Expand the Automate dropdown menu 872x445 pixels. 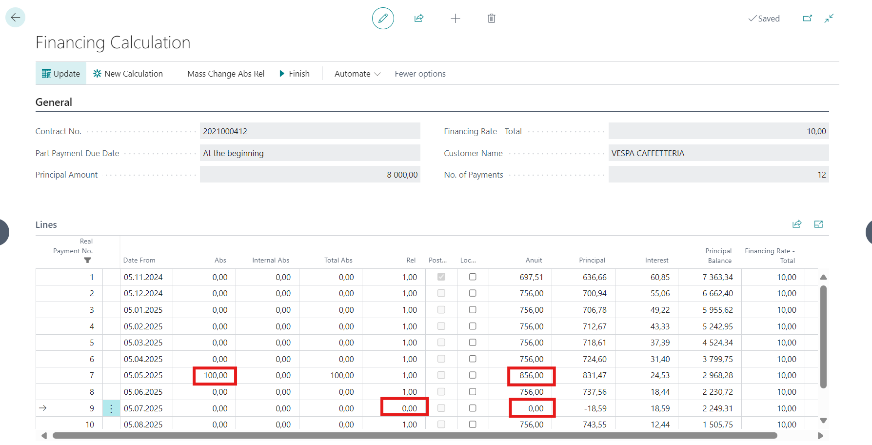coord(357,74)
